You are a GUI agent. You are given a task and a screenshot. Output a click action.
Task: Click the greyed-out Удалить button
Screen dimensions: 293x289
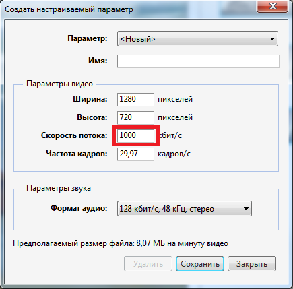pyautogui.click(x=148, y=264)
